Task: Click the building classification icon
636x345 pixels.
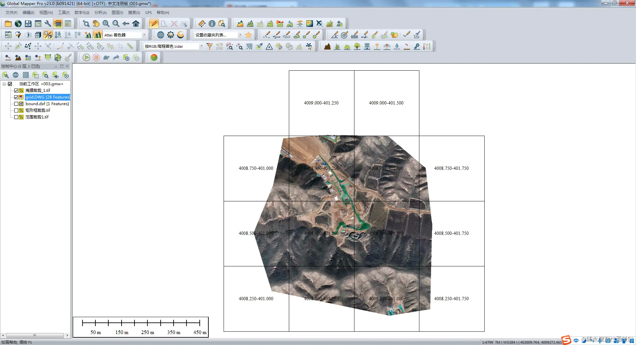Action: click(367, 46)
